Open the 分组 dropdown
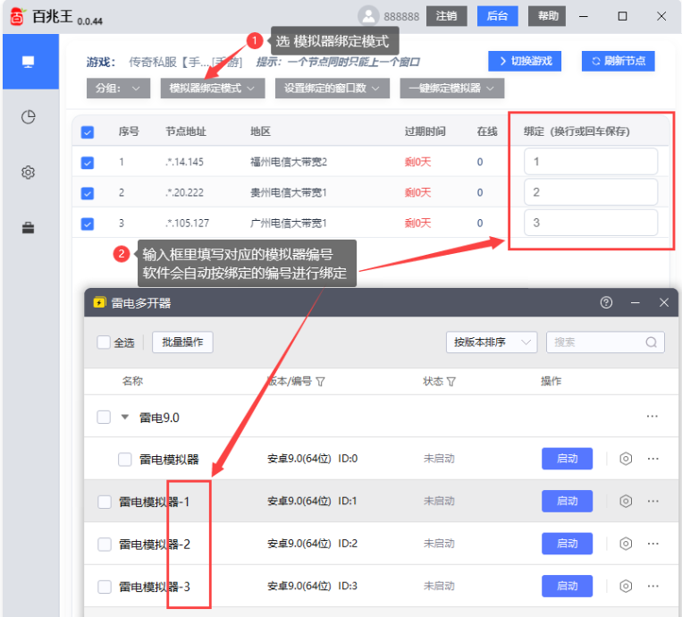Image resolution: width=682 pixels, height=617 pixels. (118, 89)
